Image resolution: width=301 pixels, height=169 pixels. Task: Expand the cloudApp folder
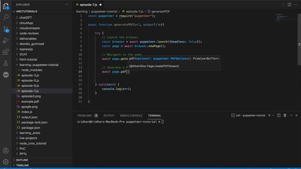[x=26, y=23]
